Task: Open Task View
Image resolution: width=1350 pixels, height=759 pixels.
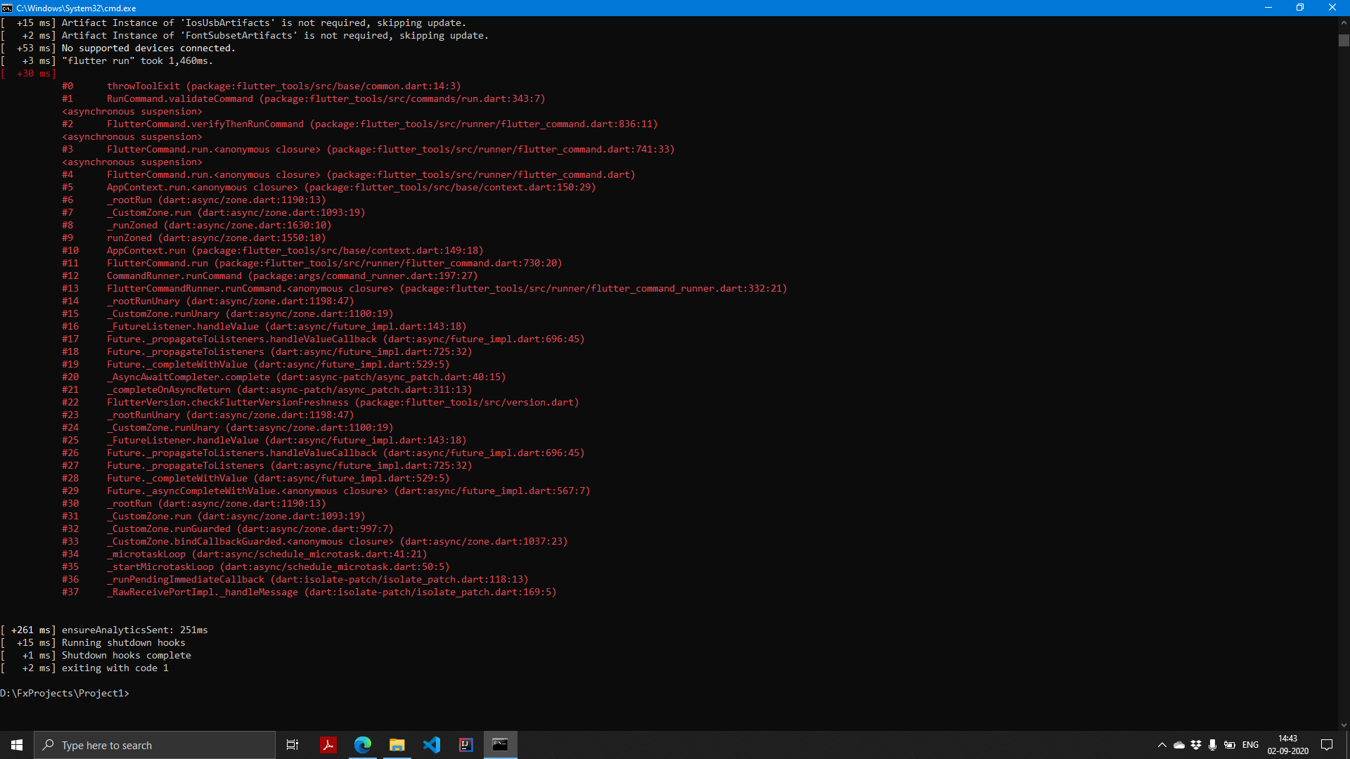Action: [x=292, y=745]
